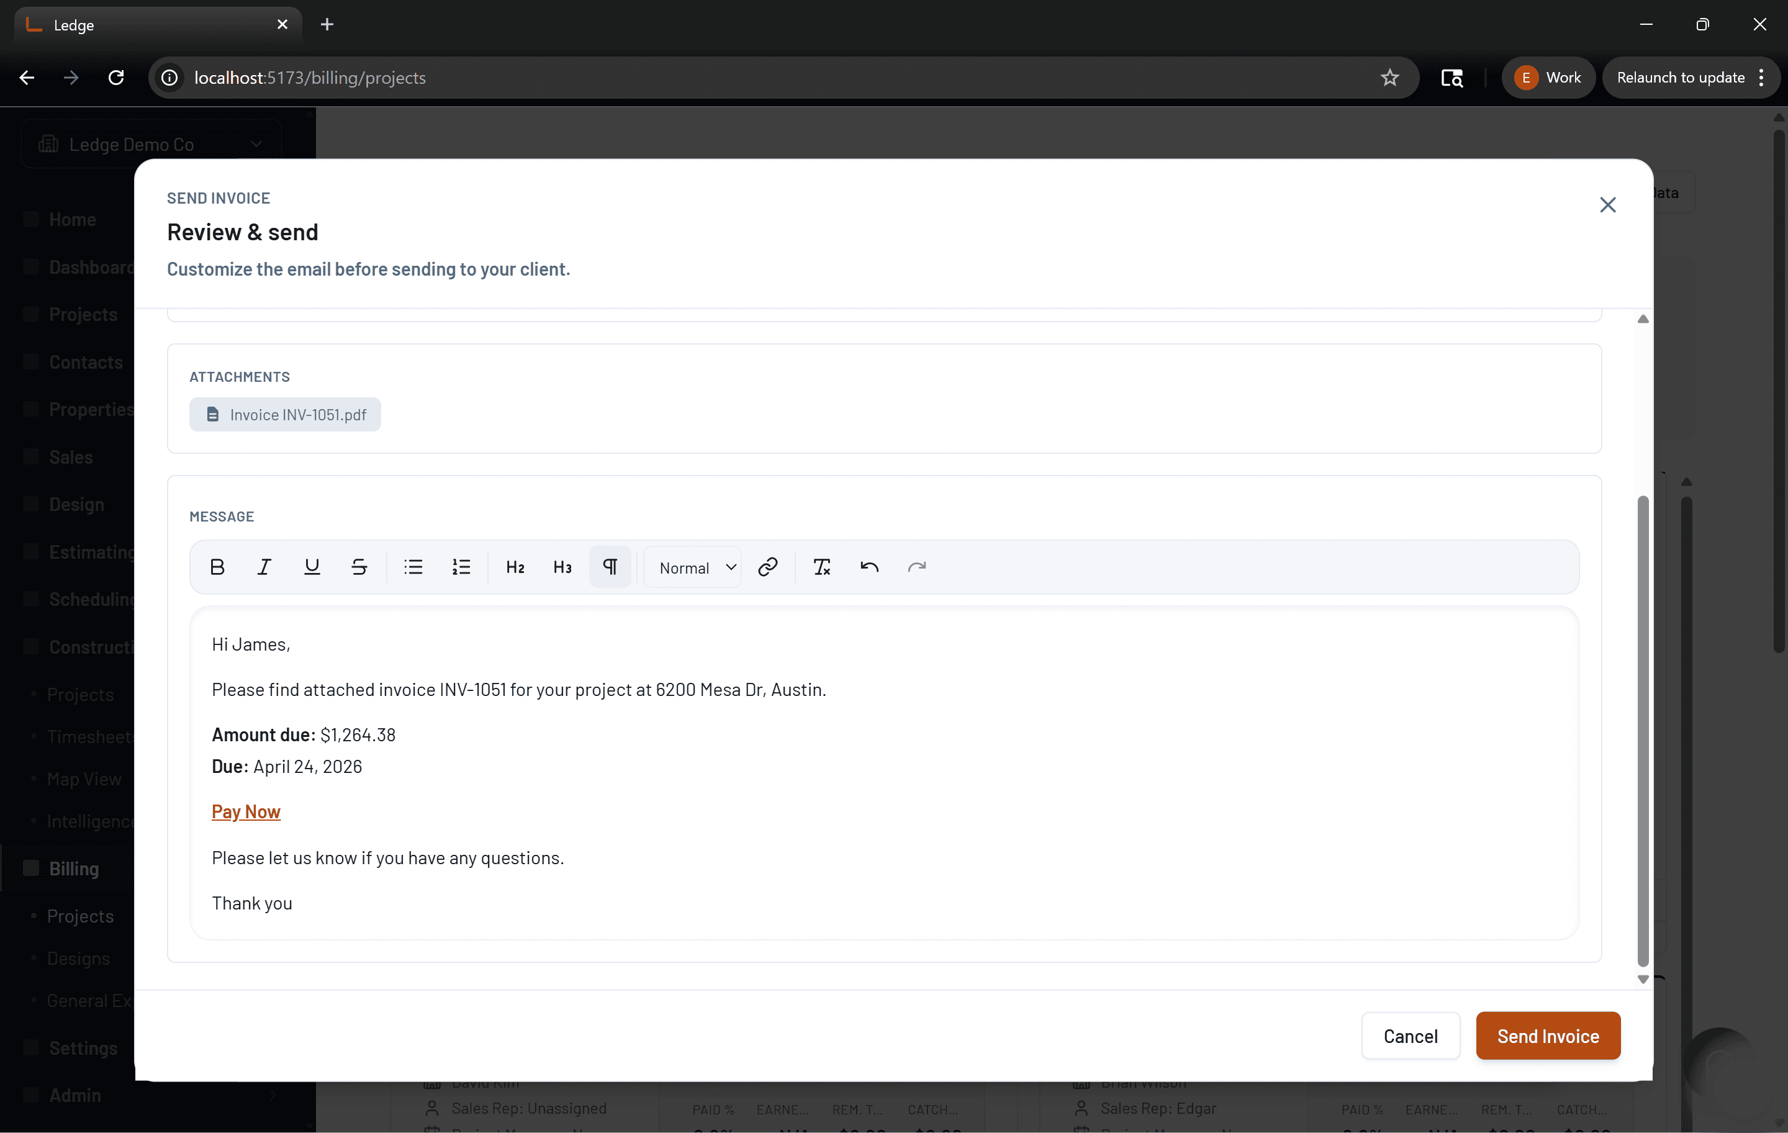Open Settings in the sidebar
Screen dimensions: 1788x1133
83,1049
